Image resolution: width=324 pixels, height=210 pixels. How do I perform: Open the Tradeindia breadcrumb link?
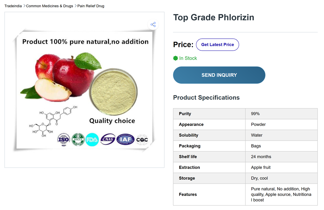(13, 6)
